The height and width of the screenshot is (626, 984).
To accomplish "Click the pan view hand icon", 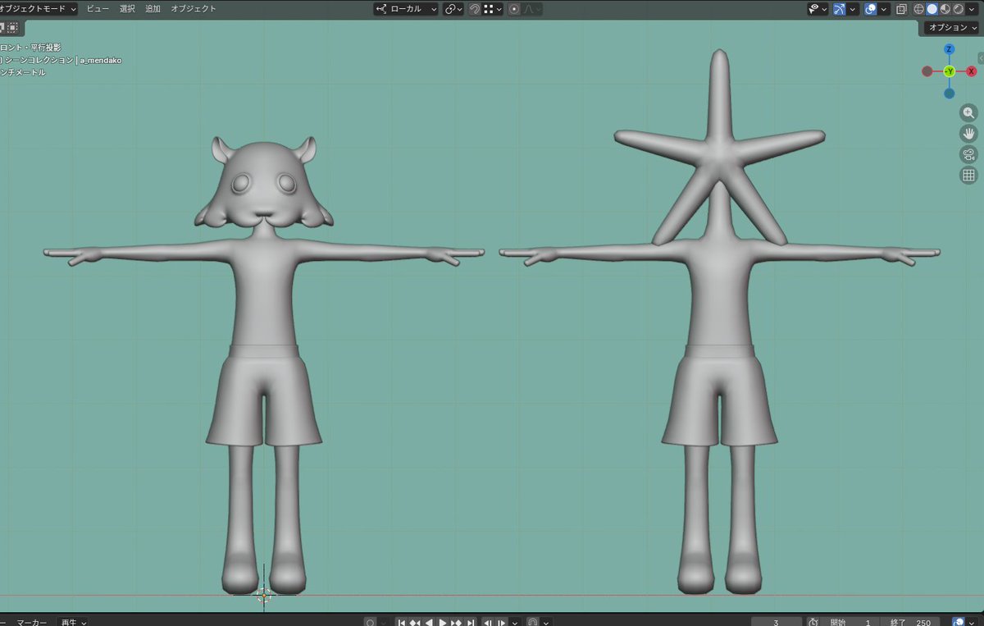I will [968, 133].
